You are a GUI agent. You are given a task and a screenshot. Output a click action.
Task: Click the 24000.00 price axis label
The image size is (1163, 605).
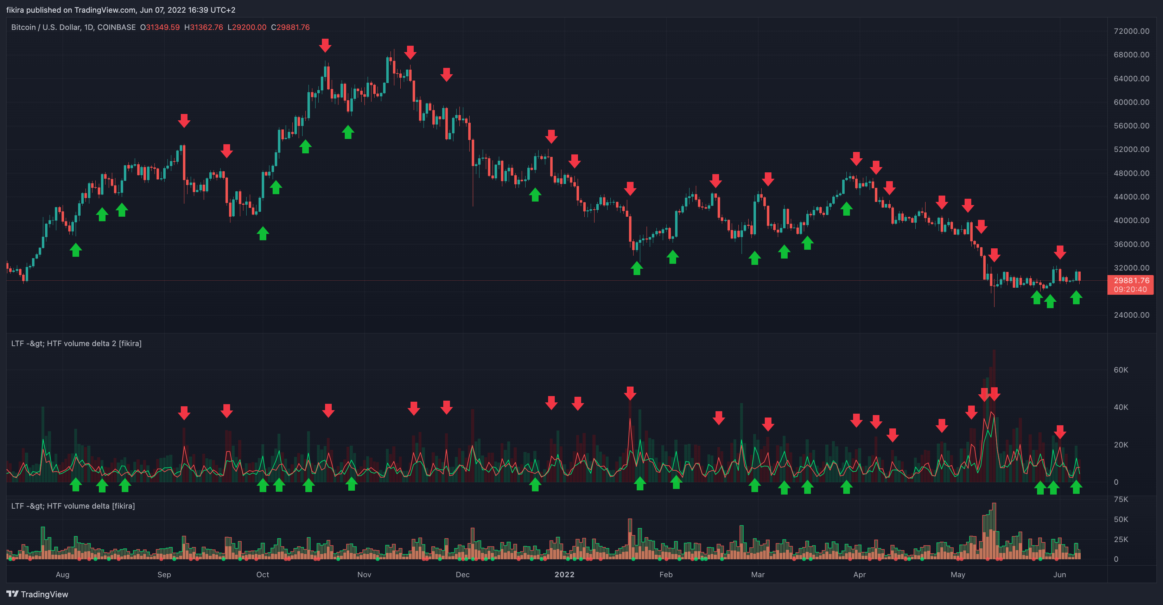pos(1131,315)
